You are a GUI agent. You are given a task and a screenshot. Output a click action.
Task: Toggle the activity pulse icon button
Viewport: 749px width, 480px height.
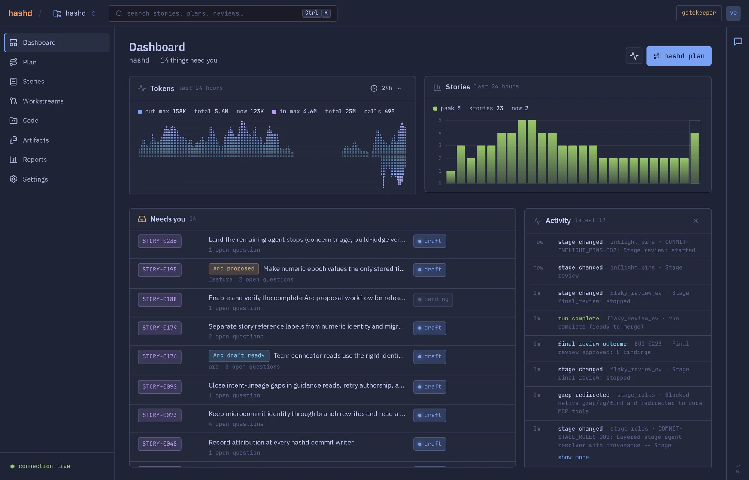[634, 56]
